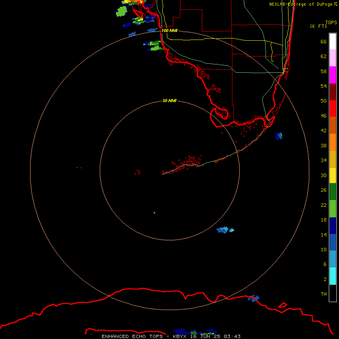Click the cyan 2 kft legend swatch
The width and height of the screenshot is (339, 339).
333,276
